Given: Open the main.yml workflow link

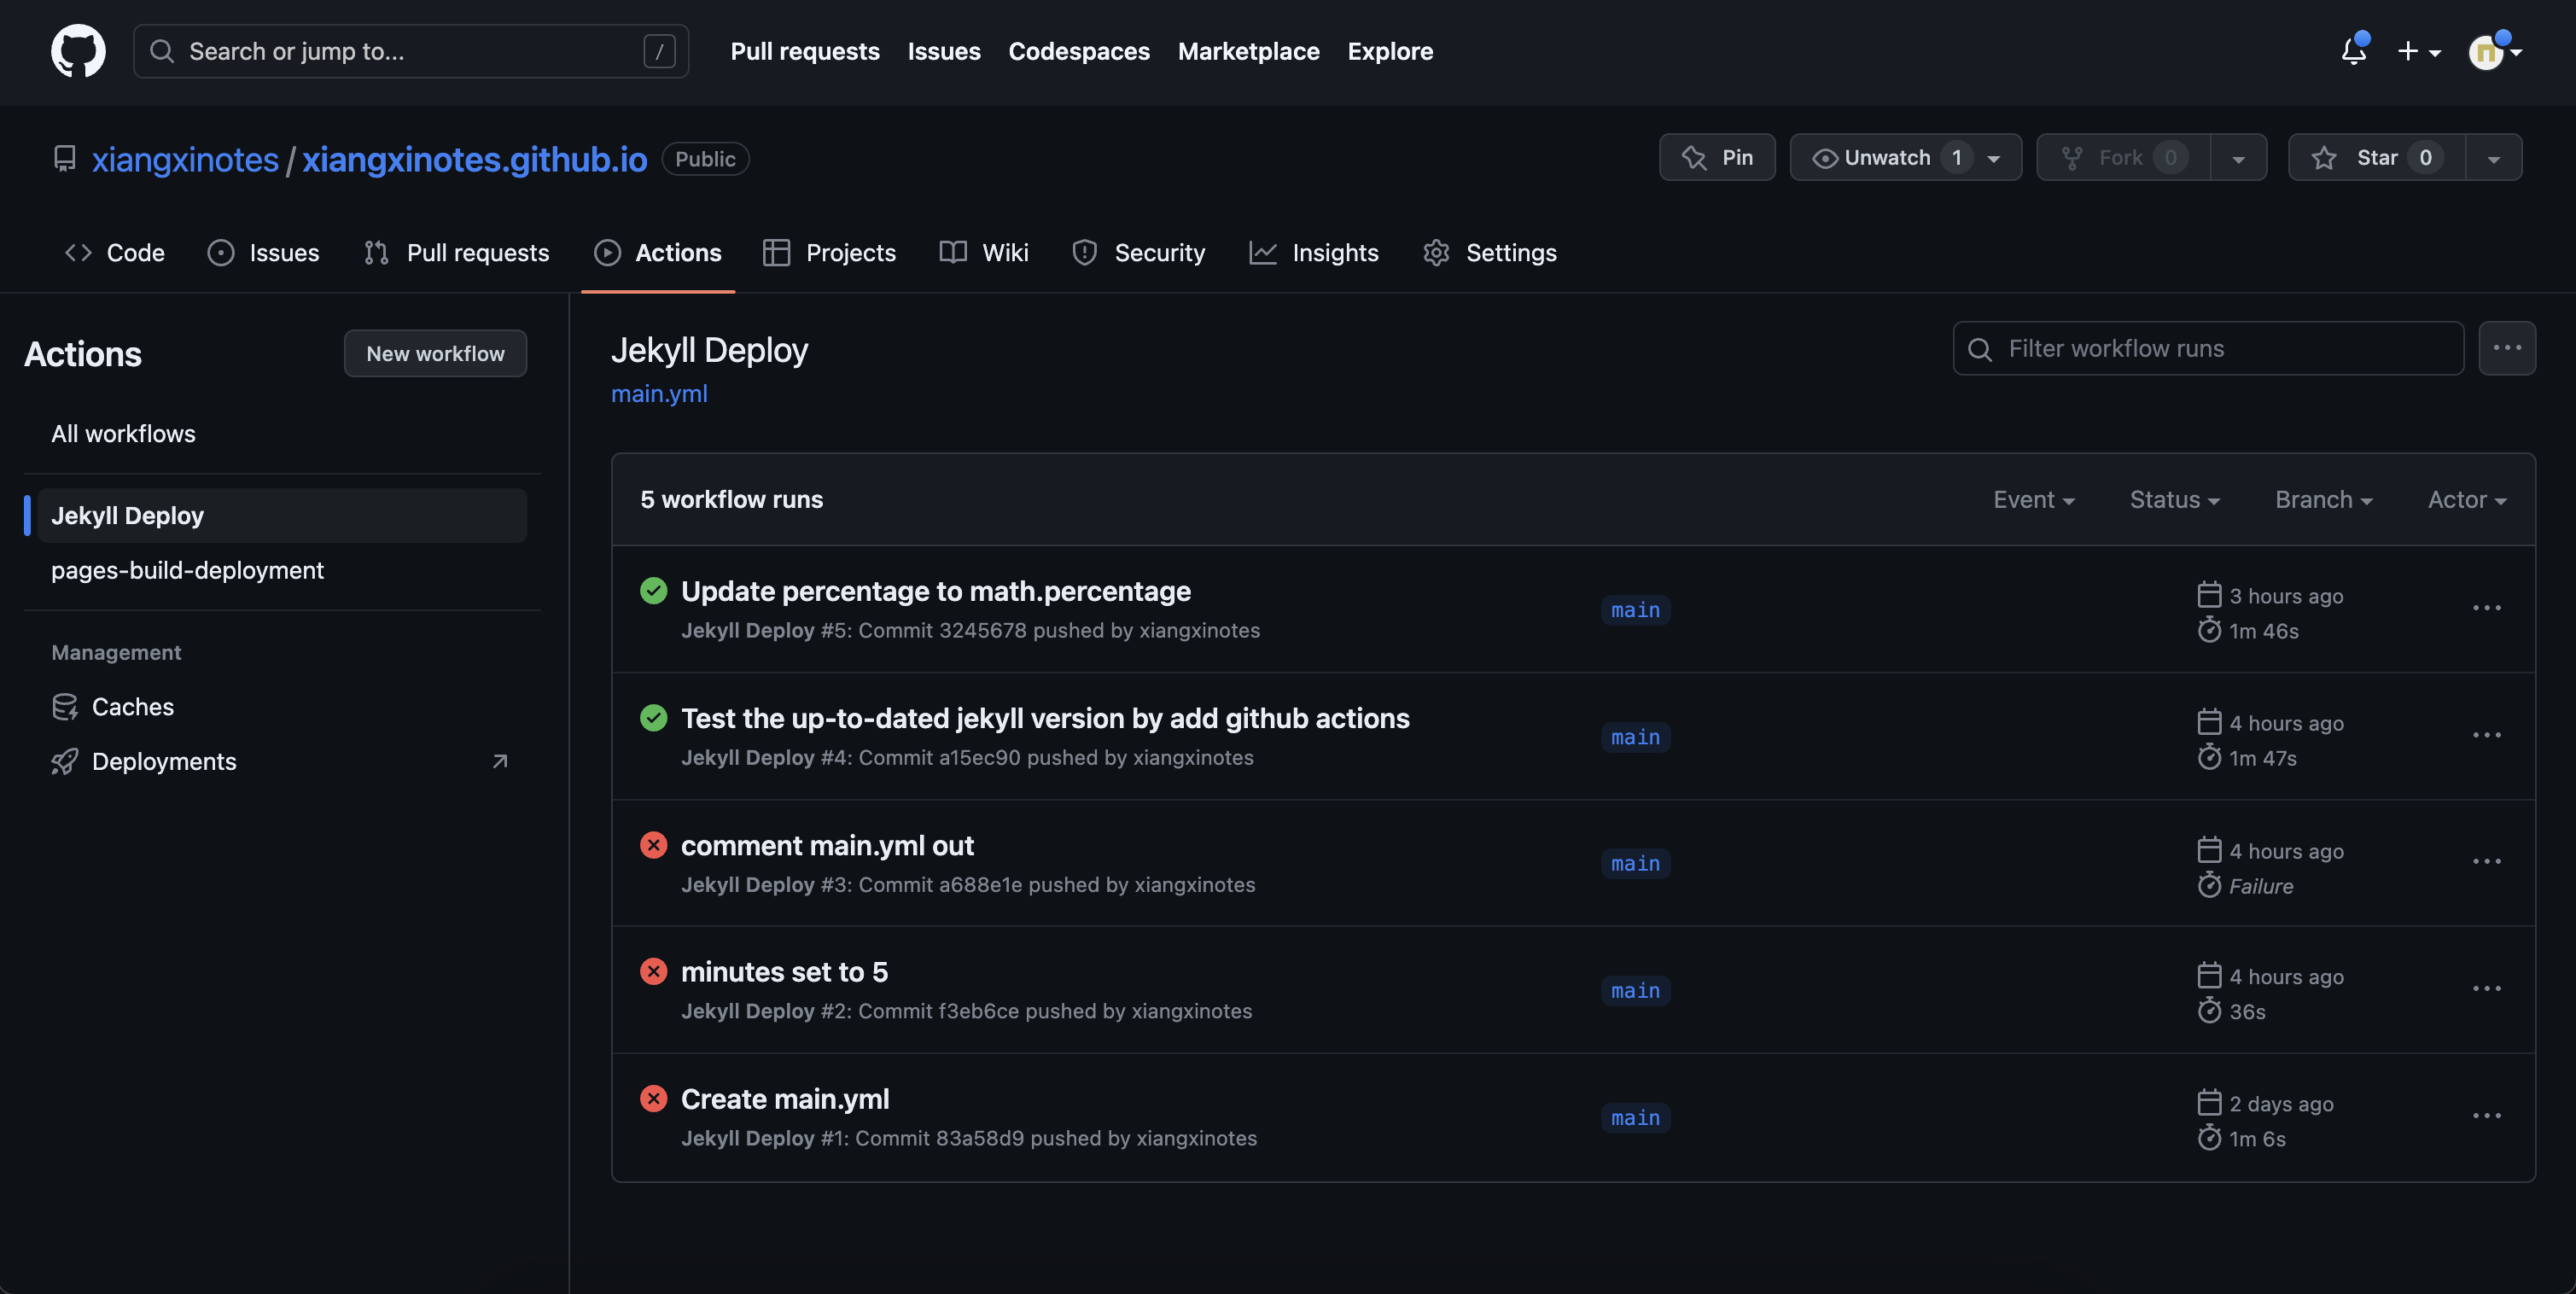Looking at the screenshot, I should pyautogui.click(x=658, y=391).
